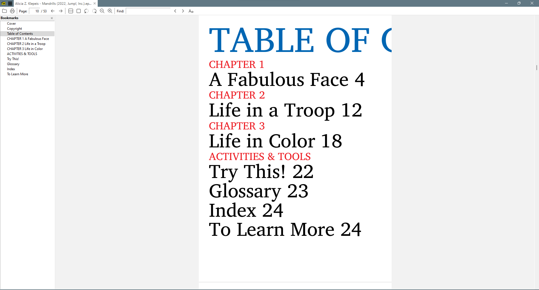Click the vertical scrollbar on the right
Screen dimensions: 539x290
[x=536, y=68]
